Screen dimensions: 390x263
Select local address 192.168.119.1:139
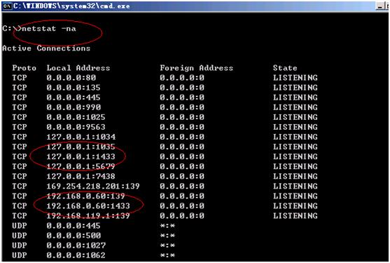click(x=88, y=216)
